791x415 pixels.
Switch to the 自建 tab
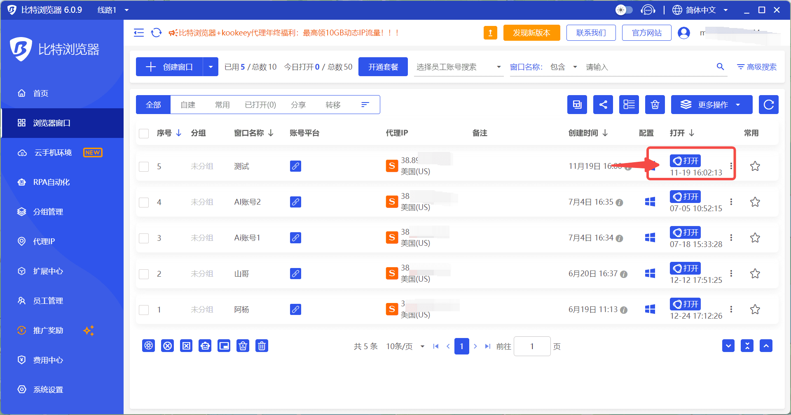click(188, 105)
